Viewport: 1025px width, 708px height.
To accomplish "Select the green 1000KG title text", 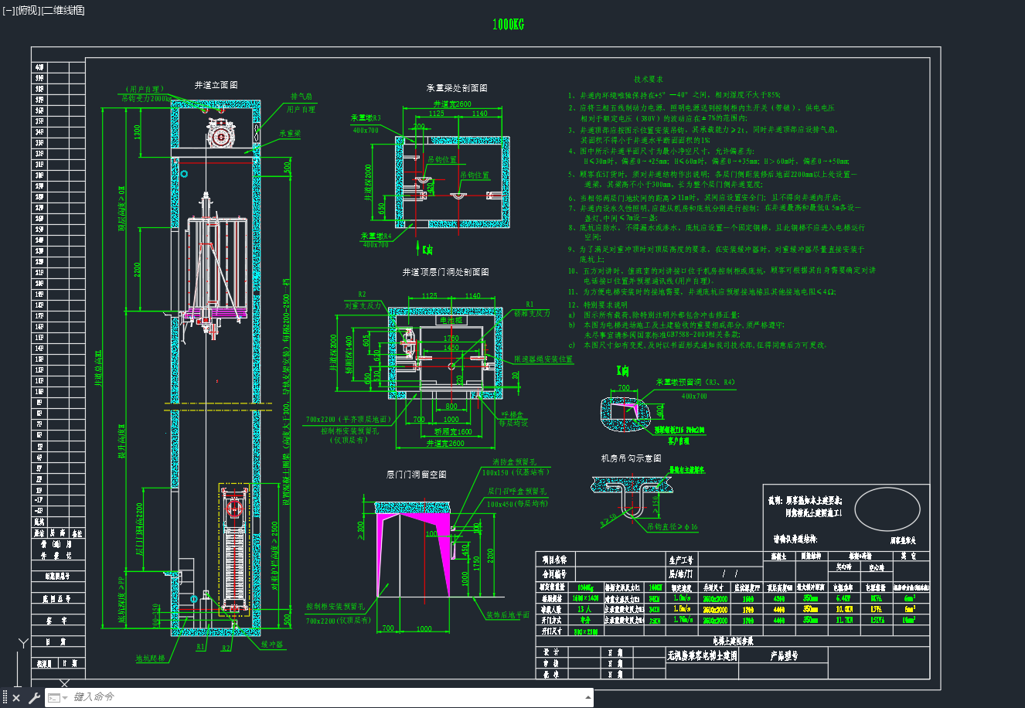I will [508, 25].
